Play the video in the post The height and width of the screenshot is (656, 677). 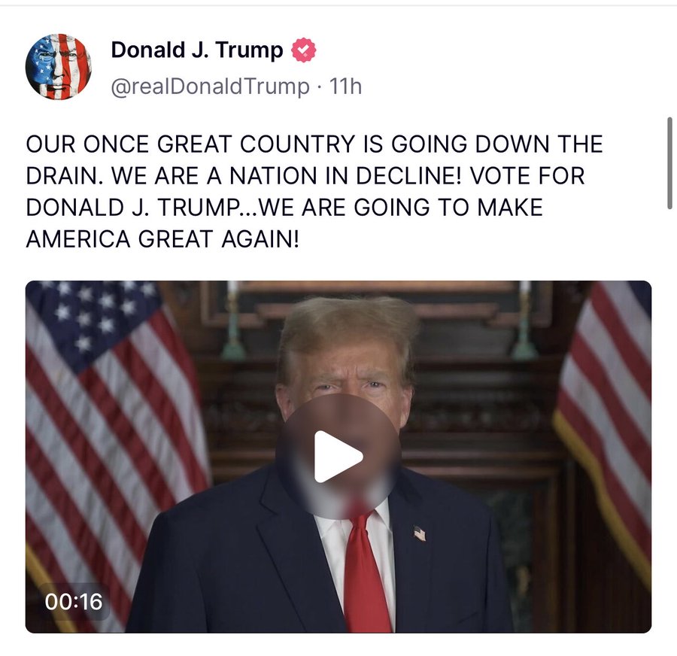click(338, 457)
